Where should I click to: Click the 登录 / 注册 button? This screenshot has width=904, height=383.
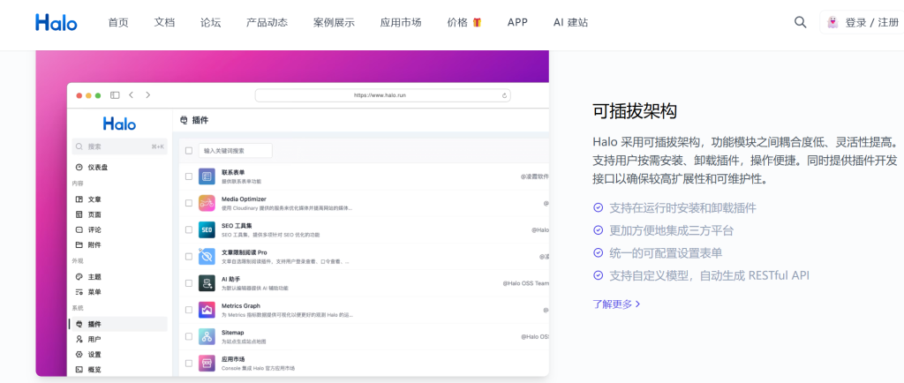pyautogui.click(x=863, y=23)
